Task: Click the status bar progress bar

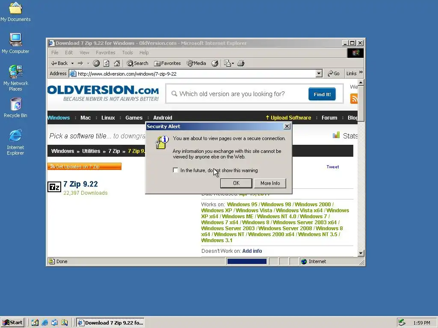Action: [247, 261]
